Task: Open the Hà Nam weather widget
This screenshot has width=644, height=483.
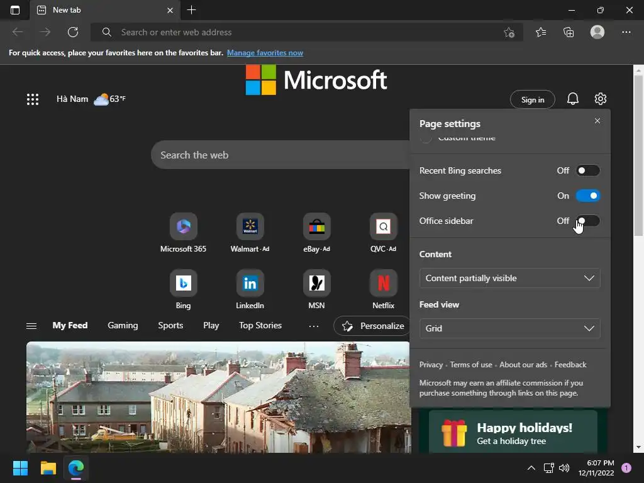Action: [91, 99]
